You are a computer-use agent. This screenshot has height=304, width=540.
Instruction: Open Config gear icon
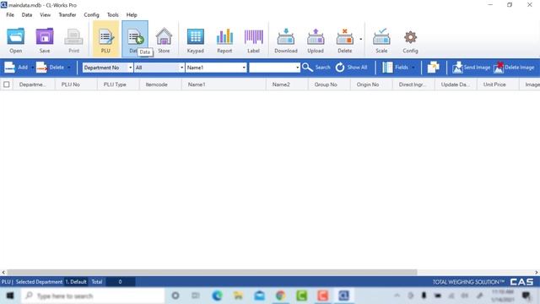[x=410, y=40]
